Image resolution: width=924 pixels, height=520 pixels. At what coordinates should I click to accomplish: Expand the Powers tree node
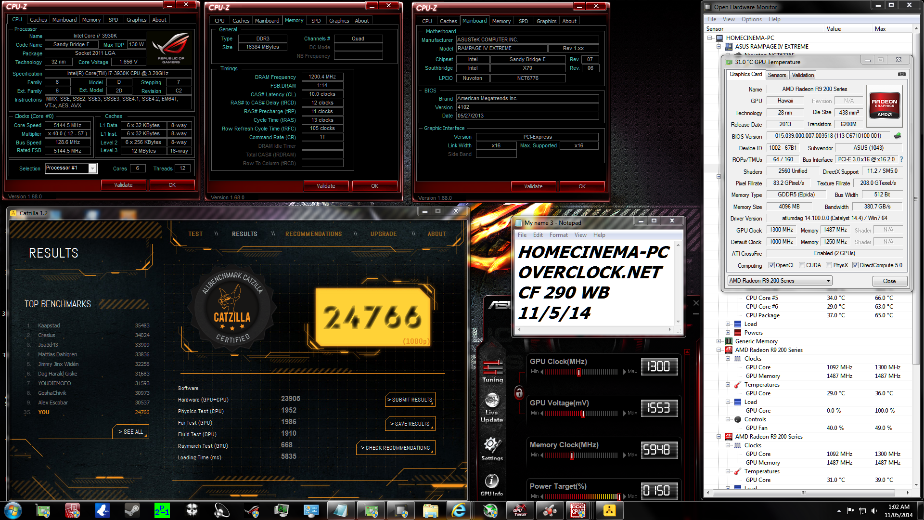(x=728, y=333)
